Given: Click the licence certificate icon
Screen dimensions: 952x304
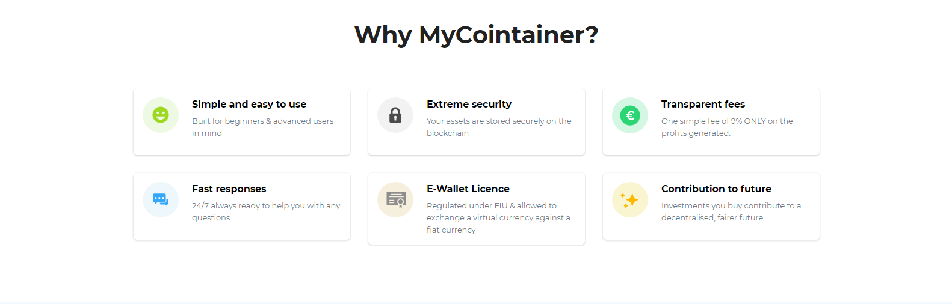Looking at the screenshot, I should pos(395,199).
